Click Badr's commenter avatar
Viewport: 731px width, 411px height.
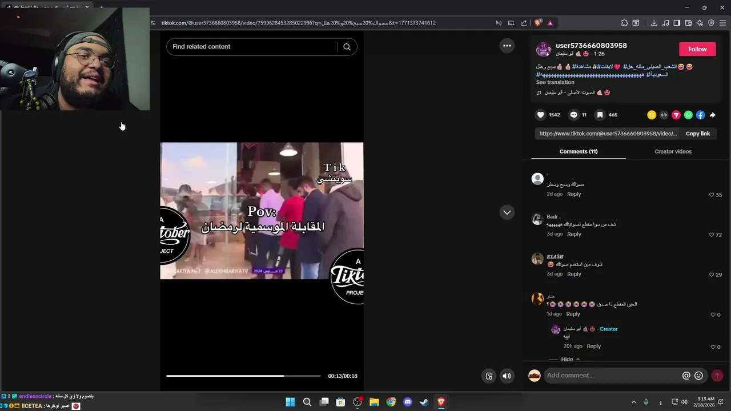coord(537,219)
